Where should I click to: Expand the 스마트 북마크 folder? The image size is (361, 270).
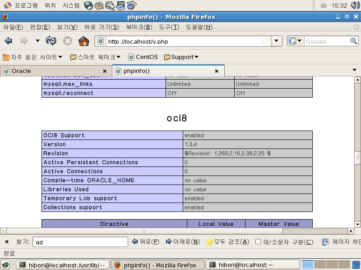tap(95, 57)
